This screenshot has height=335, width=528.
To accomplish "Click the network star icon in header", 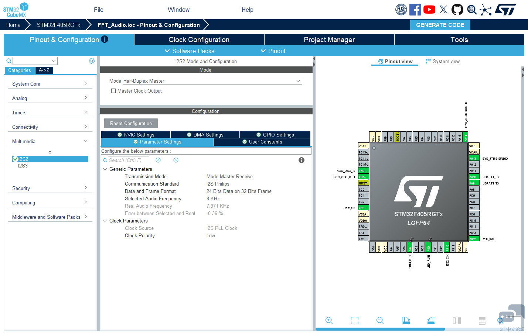I will [486, 10].
